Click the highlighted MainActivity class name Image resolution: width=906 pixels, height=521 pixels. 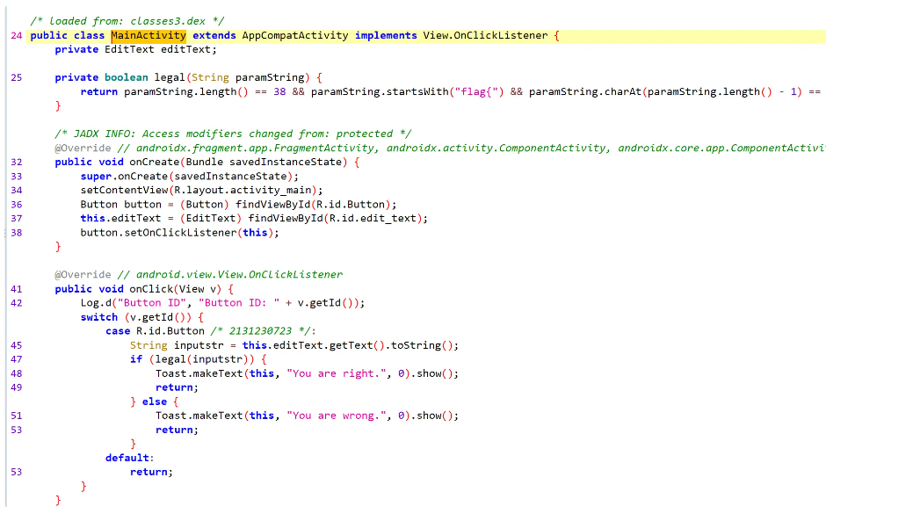point(149,36)
